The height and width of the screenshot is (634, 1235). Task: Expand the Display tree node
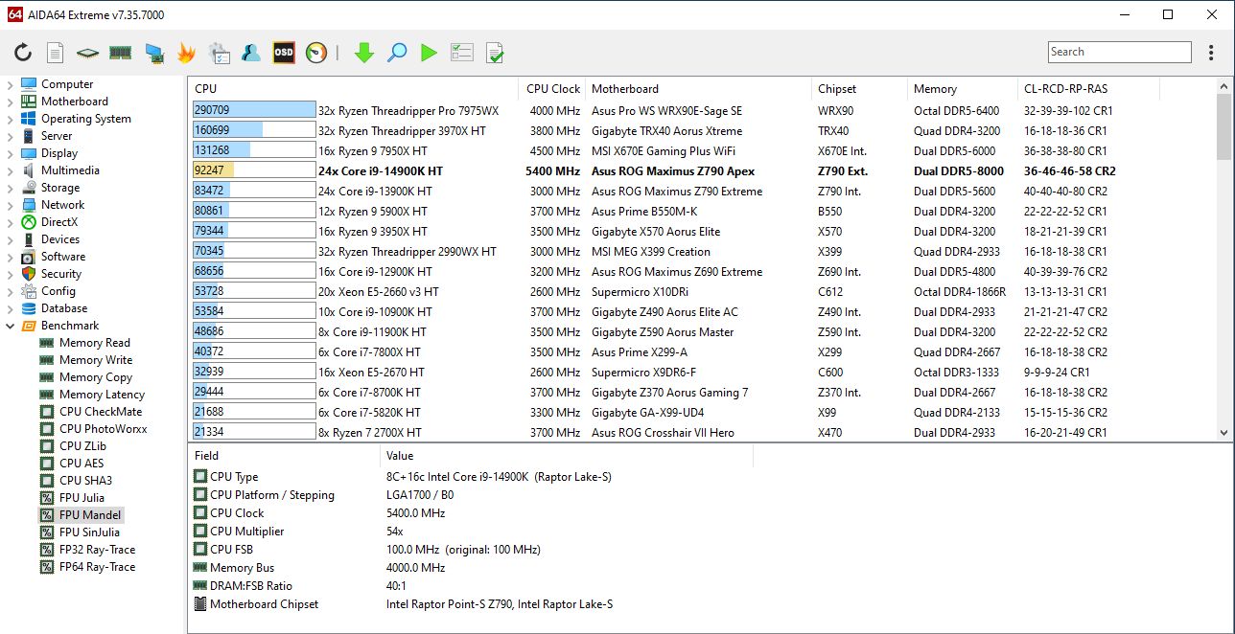tap(10, 153)
